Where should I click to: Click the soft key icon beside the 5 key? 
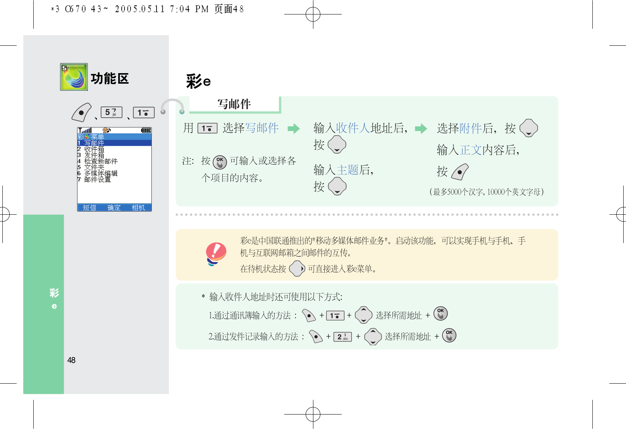pos(81,112)
